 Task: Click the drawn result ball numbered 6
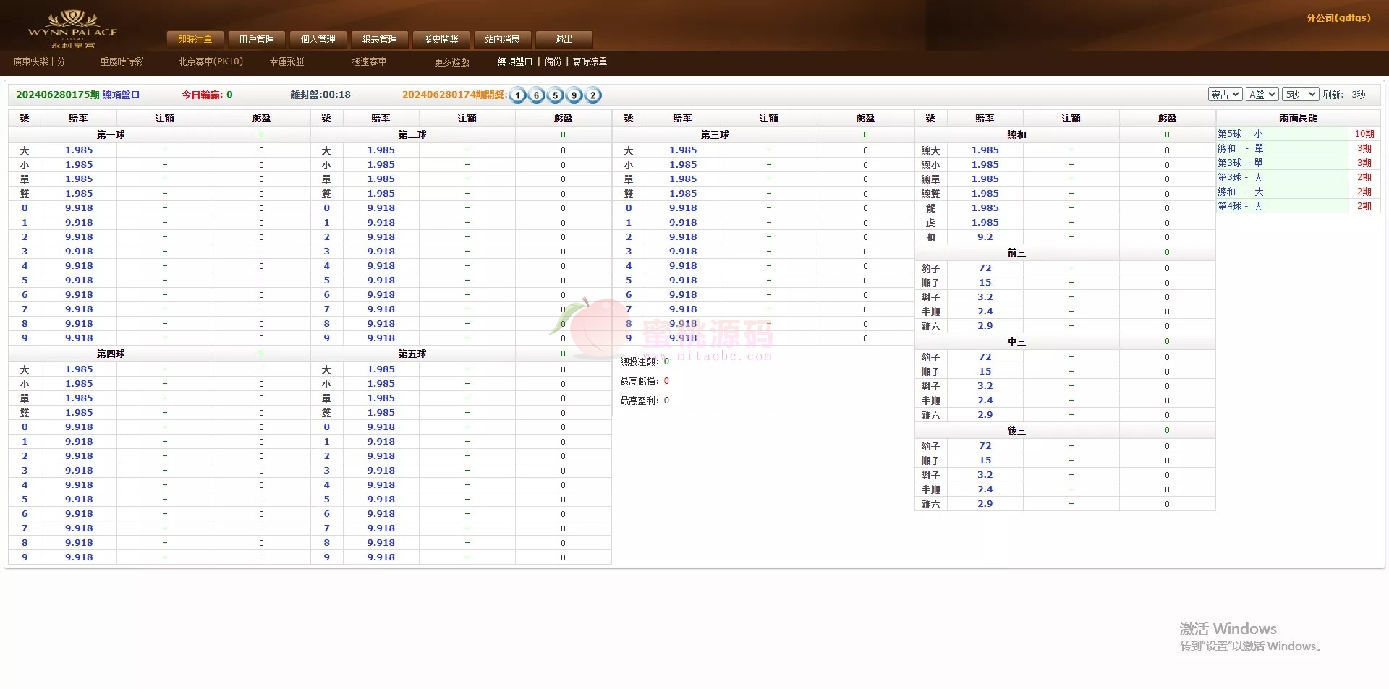click(537, 95)
